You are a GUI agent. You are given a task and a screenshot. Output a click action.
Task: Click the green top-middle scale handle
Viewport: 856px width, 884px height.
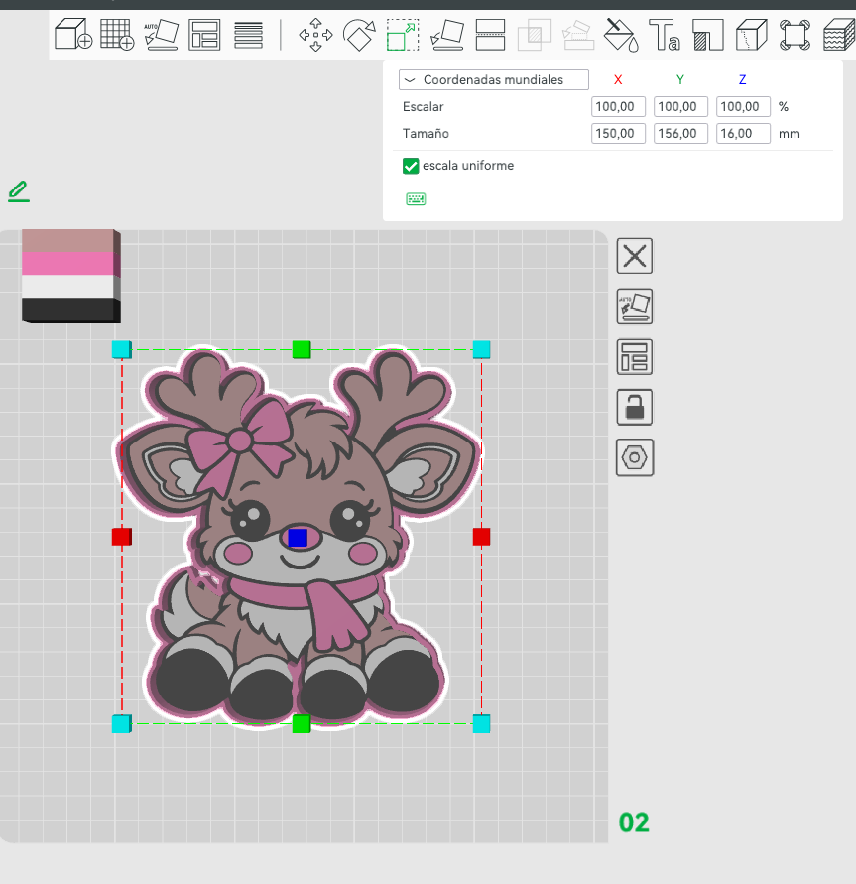pos(302,349)
